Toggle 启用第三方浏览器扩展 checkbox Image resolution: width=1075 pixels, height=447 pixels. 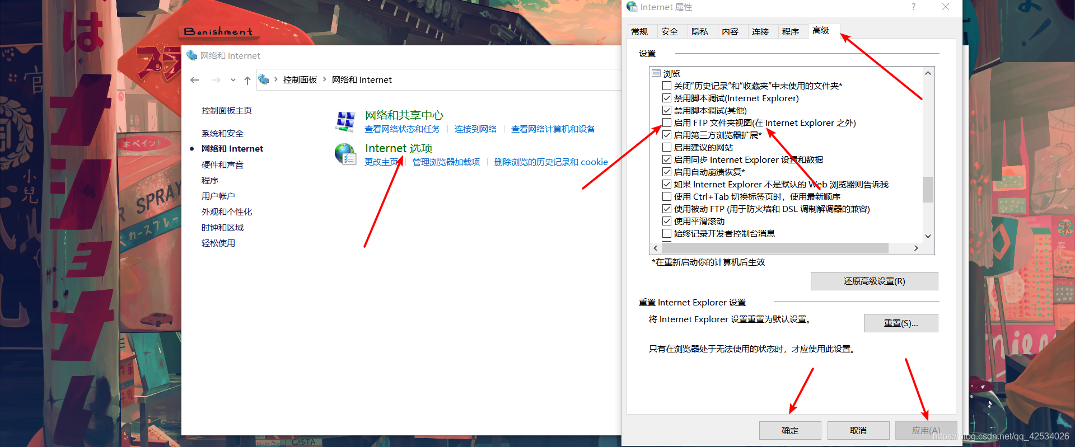667,135
